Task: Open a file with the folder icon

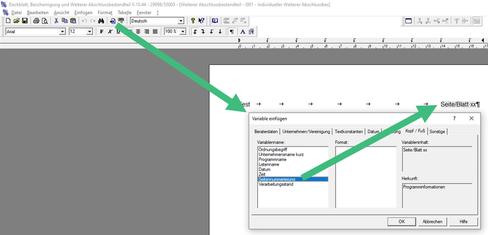Action: pyautogui.click(x=16, y=21)
